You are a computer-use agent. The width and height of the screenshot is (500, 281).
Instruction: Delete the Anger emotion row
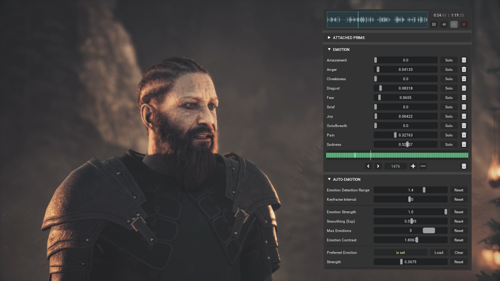click(464, 70)
